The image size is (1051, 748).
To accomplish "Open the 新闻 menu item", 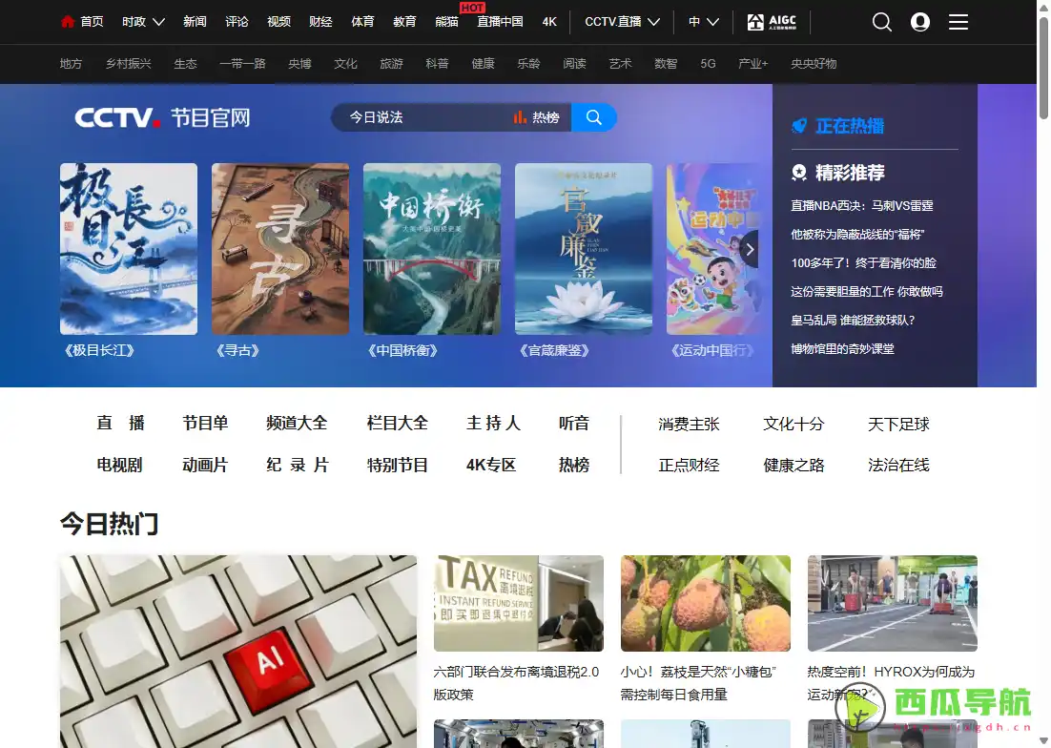I will tap(195, 22).
